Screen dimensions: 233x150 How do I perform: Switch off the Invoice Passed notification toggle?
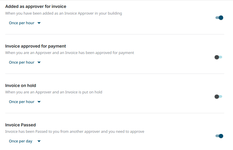[x=219, y=136]
